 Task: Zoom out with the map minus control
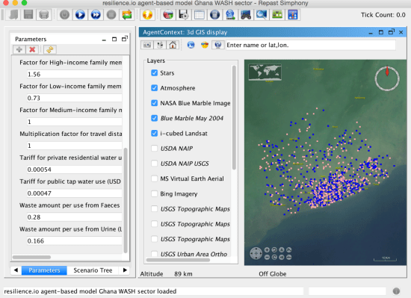point(267,257)
